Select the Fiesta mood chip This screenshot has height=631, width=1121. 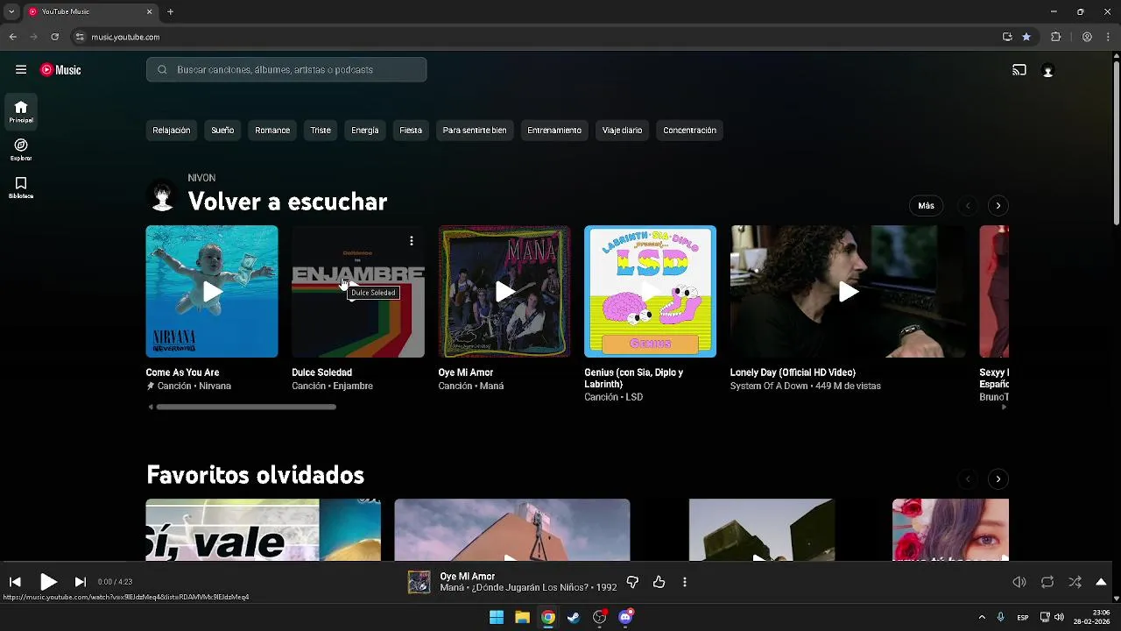pyautogui.click(x=411, y=131)
